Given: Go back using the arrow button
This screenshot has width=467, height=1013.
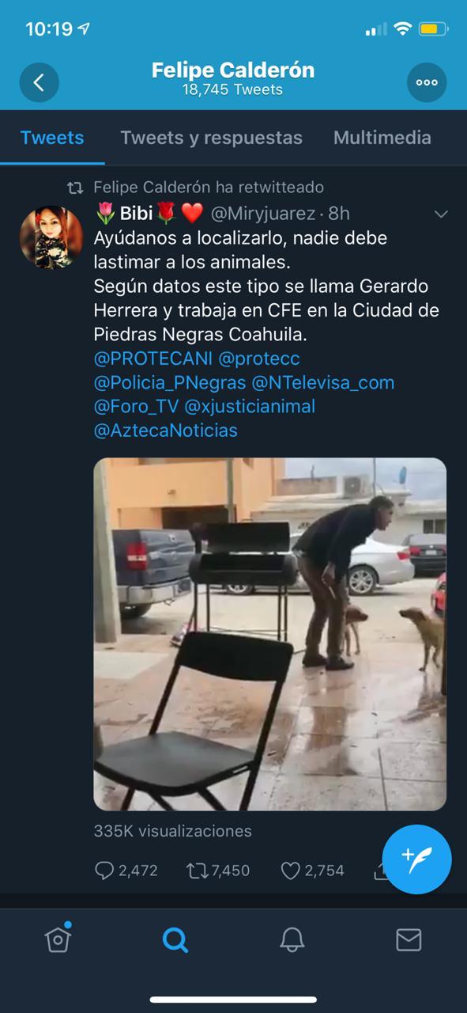Looking at the screenshot, I should pyautogui.click(x=39, y=82).
